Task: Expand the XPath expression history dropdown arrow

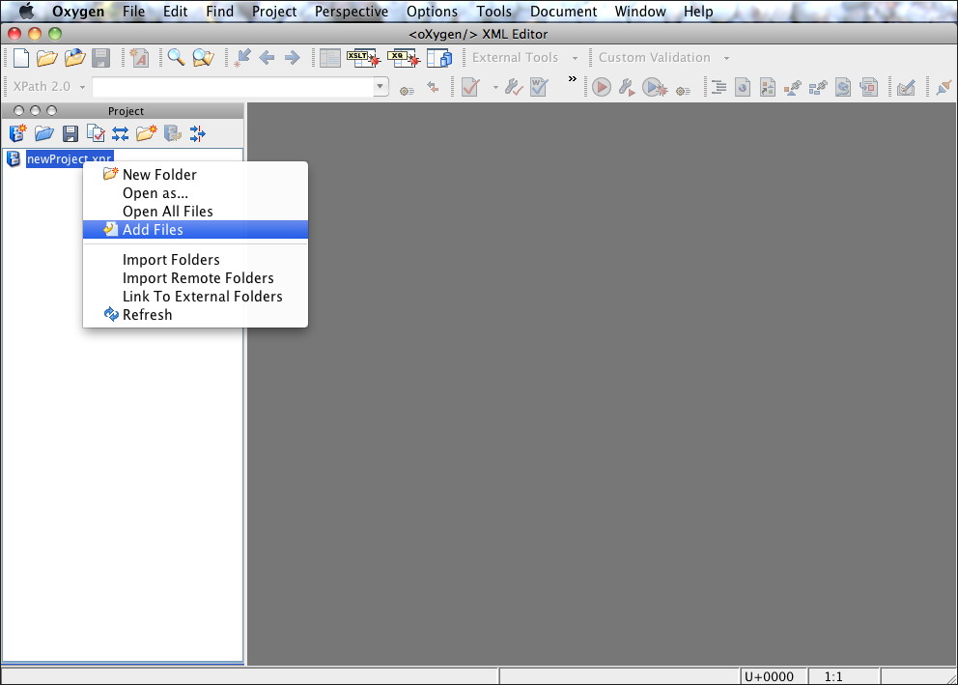Action: (380, 86)
